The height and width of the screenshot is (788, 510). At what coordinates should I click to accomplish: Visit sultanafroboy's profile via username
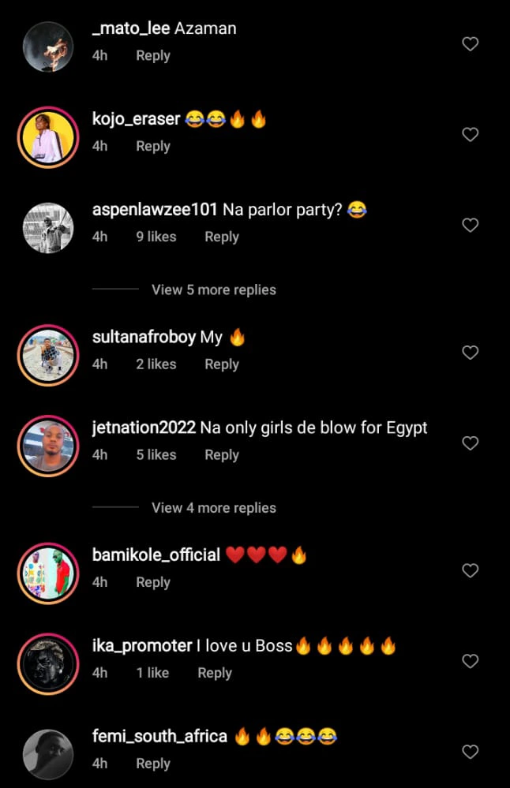pyautogui.click(x=144, y=338)
